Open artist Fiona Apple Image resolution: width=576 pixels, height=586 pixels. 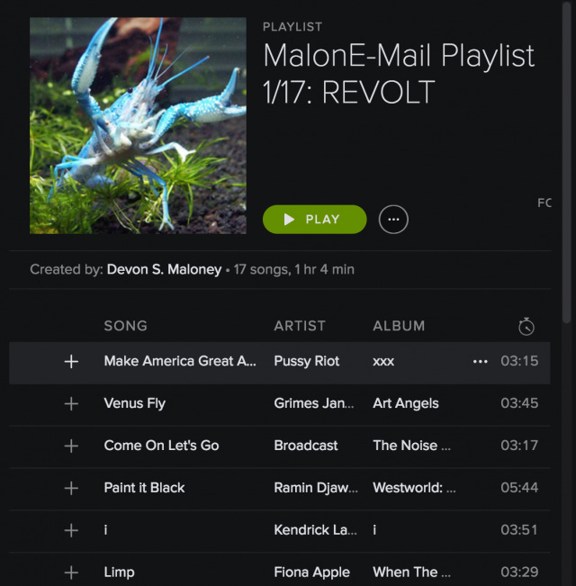[312, 572]
